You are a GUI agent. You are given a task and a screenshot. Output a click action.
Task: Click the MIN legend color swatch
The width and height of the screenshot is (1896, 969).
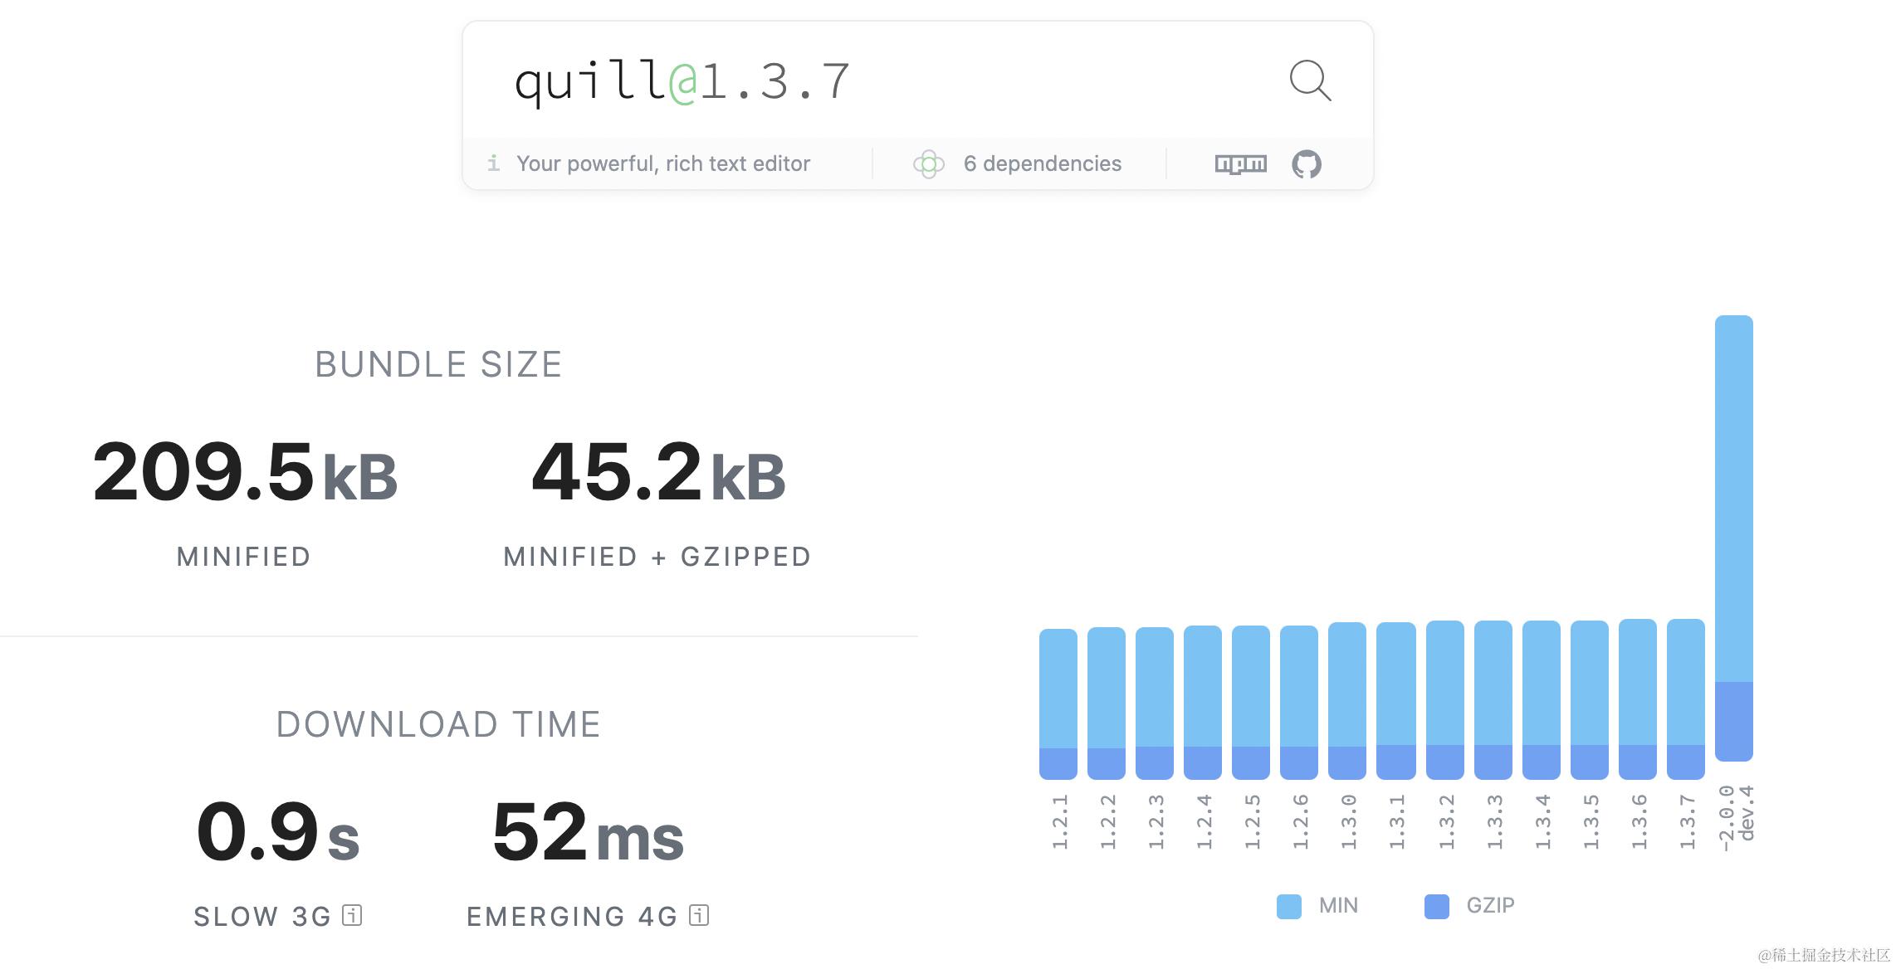[x=1288, y=906]
